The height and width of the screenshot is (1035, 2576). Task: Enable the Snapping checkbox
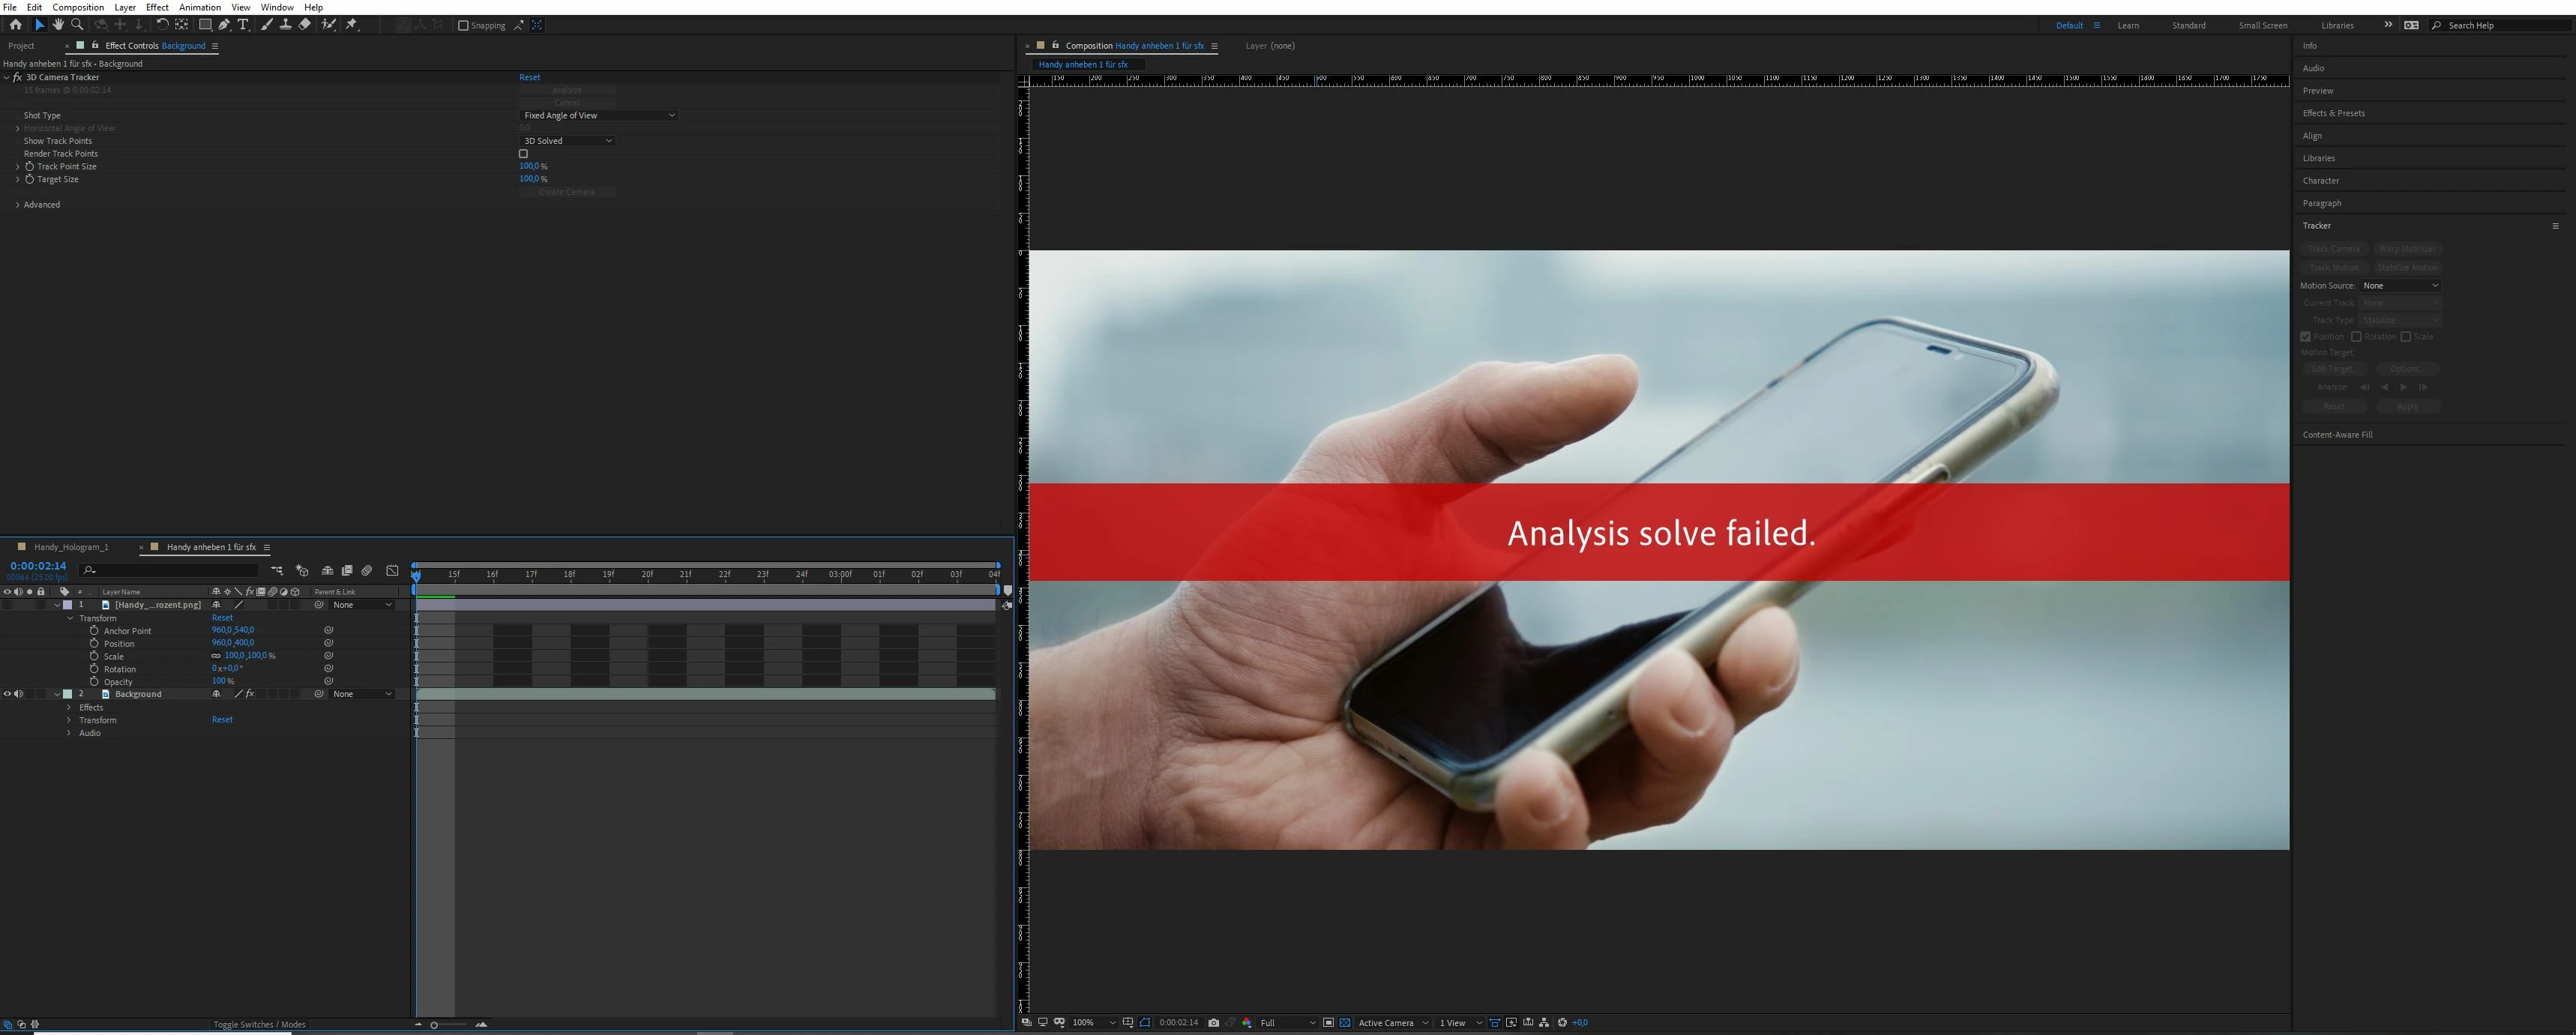[463, 26]
